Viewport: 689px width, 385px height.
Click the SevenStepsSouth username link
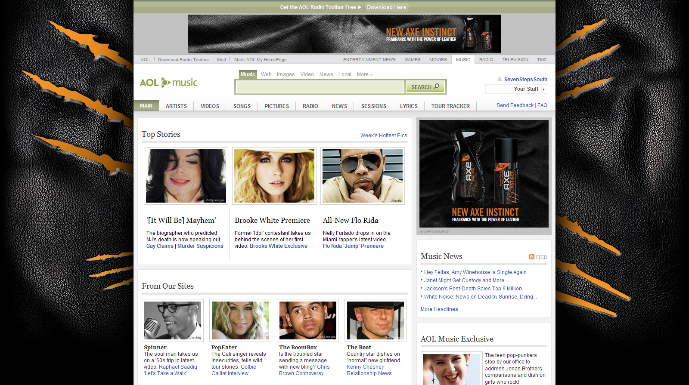pos(526,80)
